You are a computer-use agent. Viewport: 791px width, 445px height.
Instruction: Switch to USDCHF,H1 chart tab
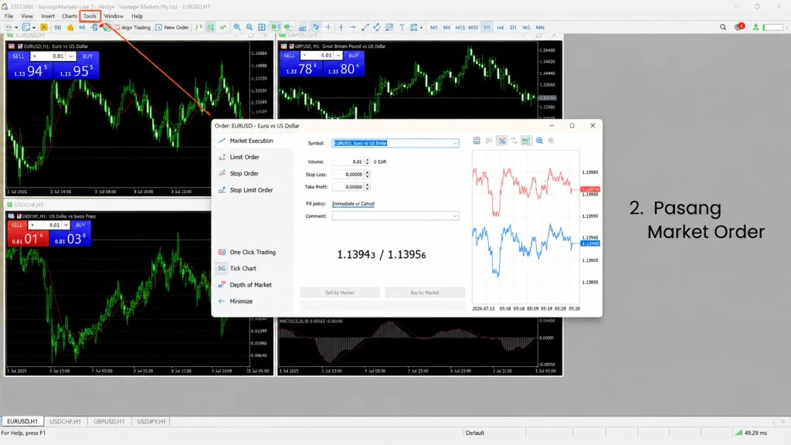click(65, 421)
